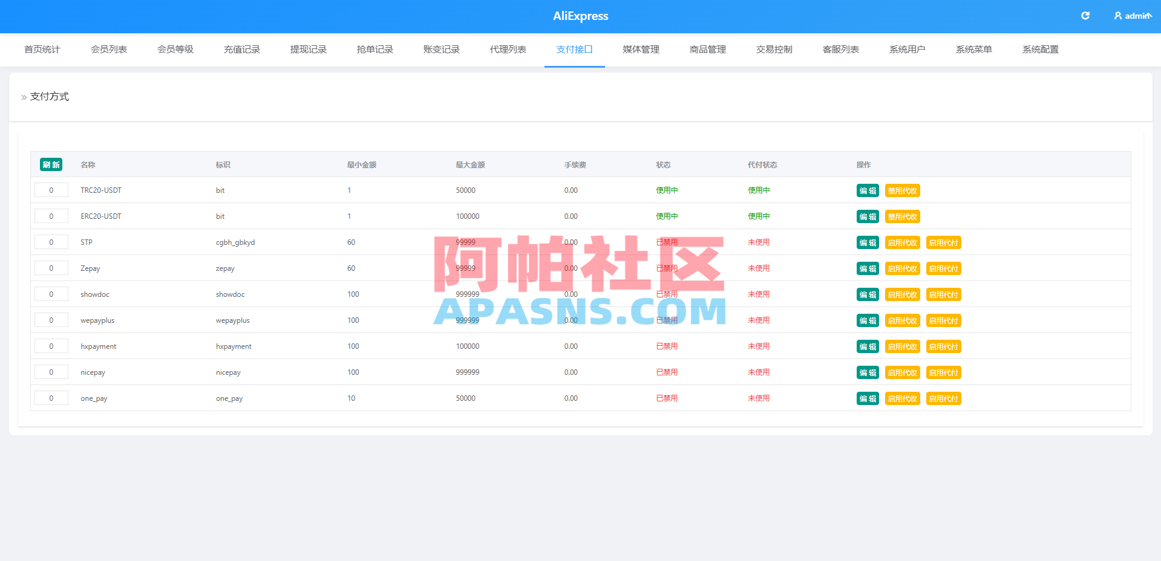Click 禁用代收 for ERC20-USDT
This screenshot has height=561, width=1161.
click(903, 216)
